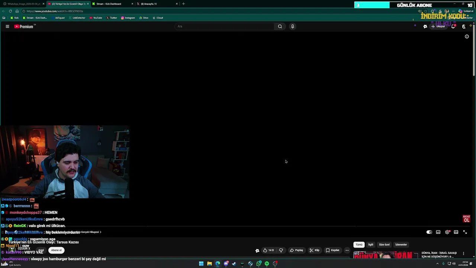Screen dimensions: 476x268
Task: Open Kick bookmark
Action: [x=14, y=18]
